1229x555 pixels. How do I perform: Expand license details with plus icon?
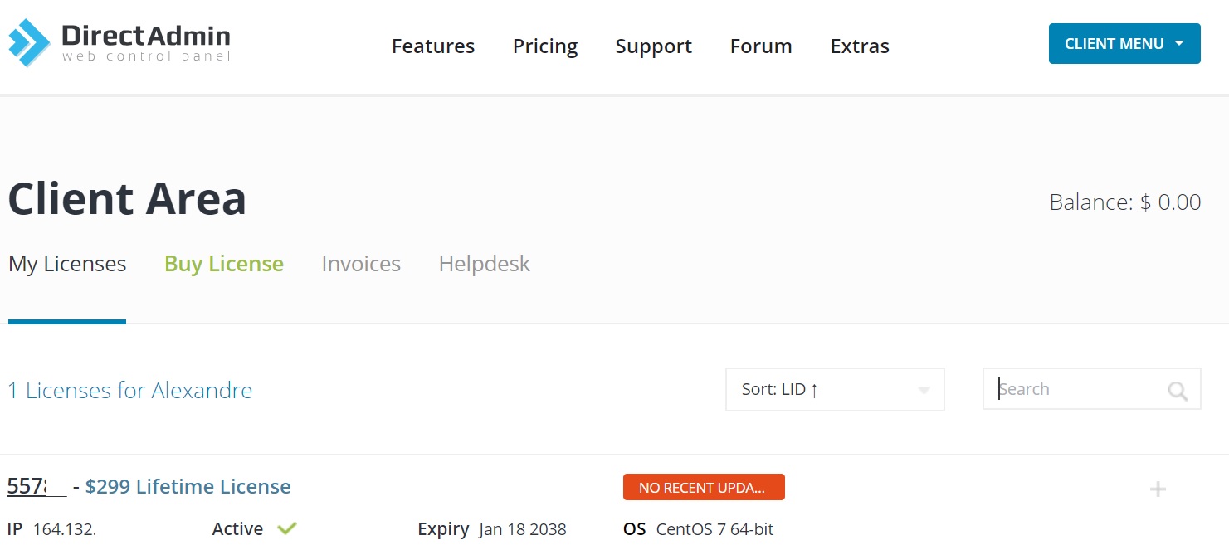(1158, 489)
